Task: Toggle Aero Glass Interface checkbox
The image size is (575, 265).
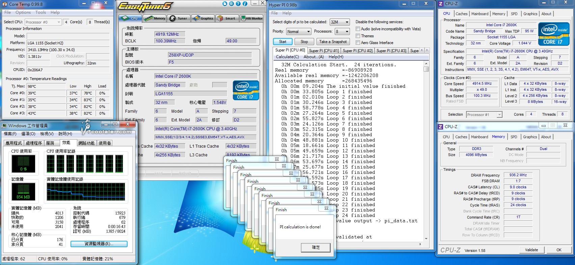Action: click(358, 42)
